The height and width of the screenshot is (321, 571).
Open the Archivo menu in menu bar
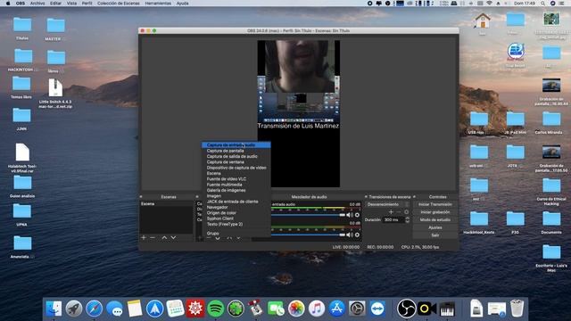[x=37, y=4]
